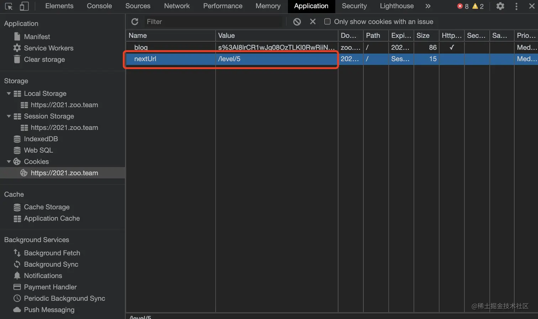Viewport: 538px width, 319px height.
Task: Open Notifications in Background Services
Action: 43,276
